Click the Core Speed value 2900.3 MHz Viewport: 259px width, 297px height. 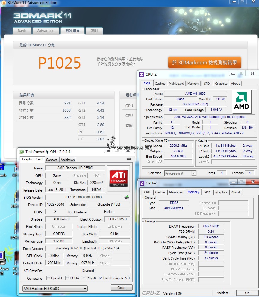(178, 146)
